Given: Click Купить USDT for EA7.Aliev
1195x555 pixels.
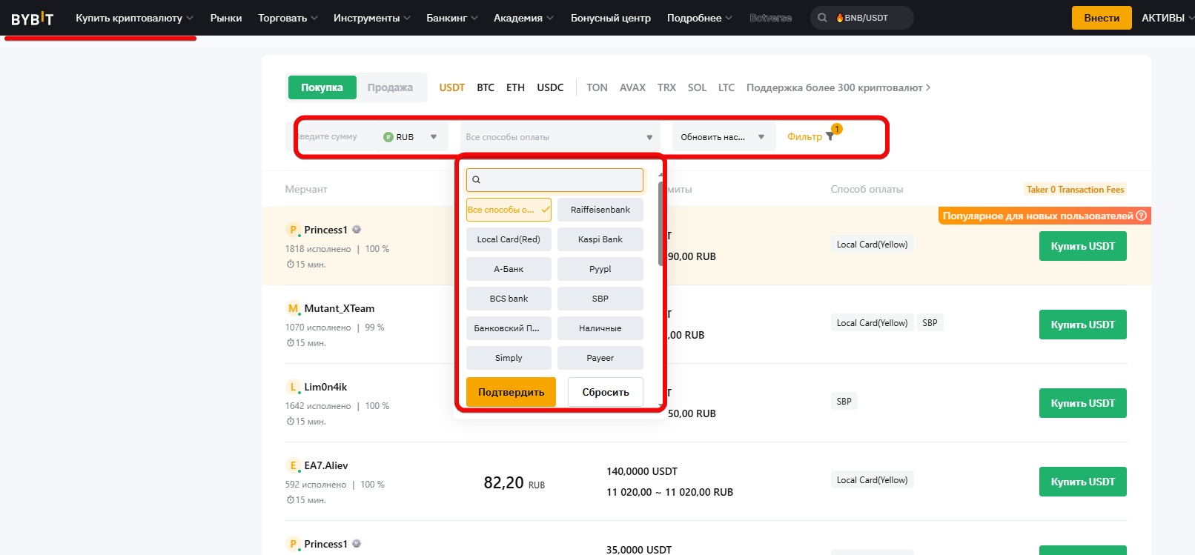Looking at the screenshot, I should [1082, 482].
